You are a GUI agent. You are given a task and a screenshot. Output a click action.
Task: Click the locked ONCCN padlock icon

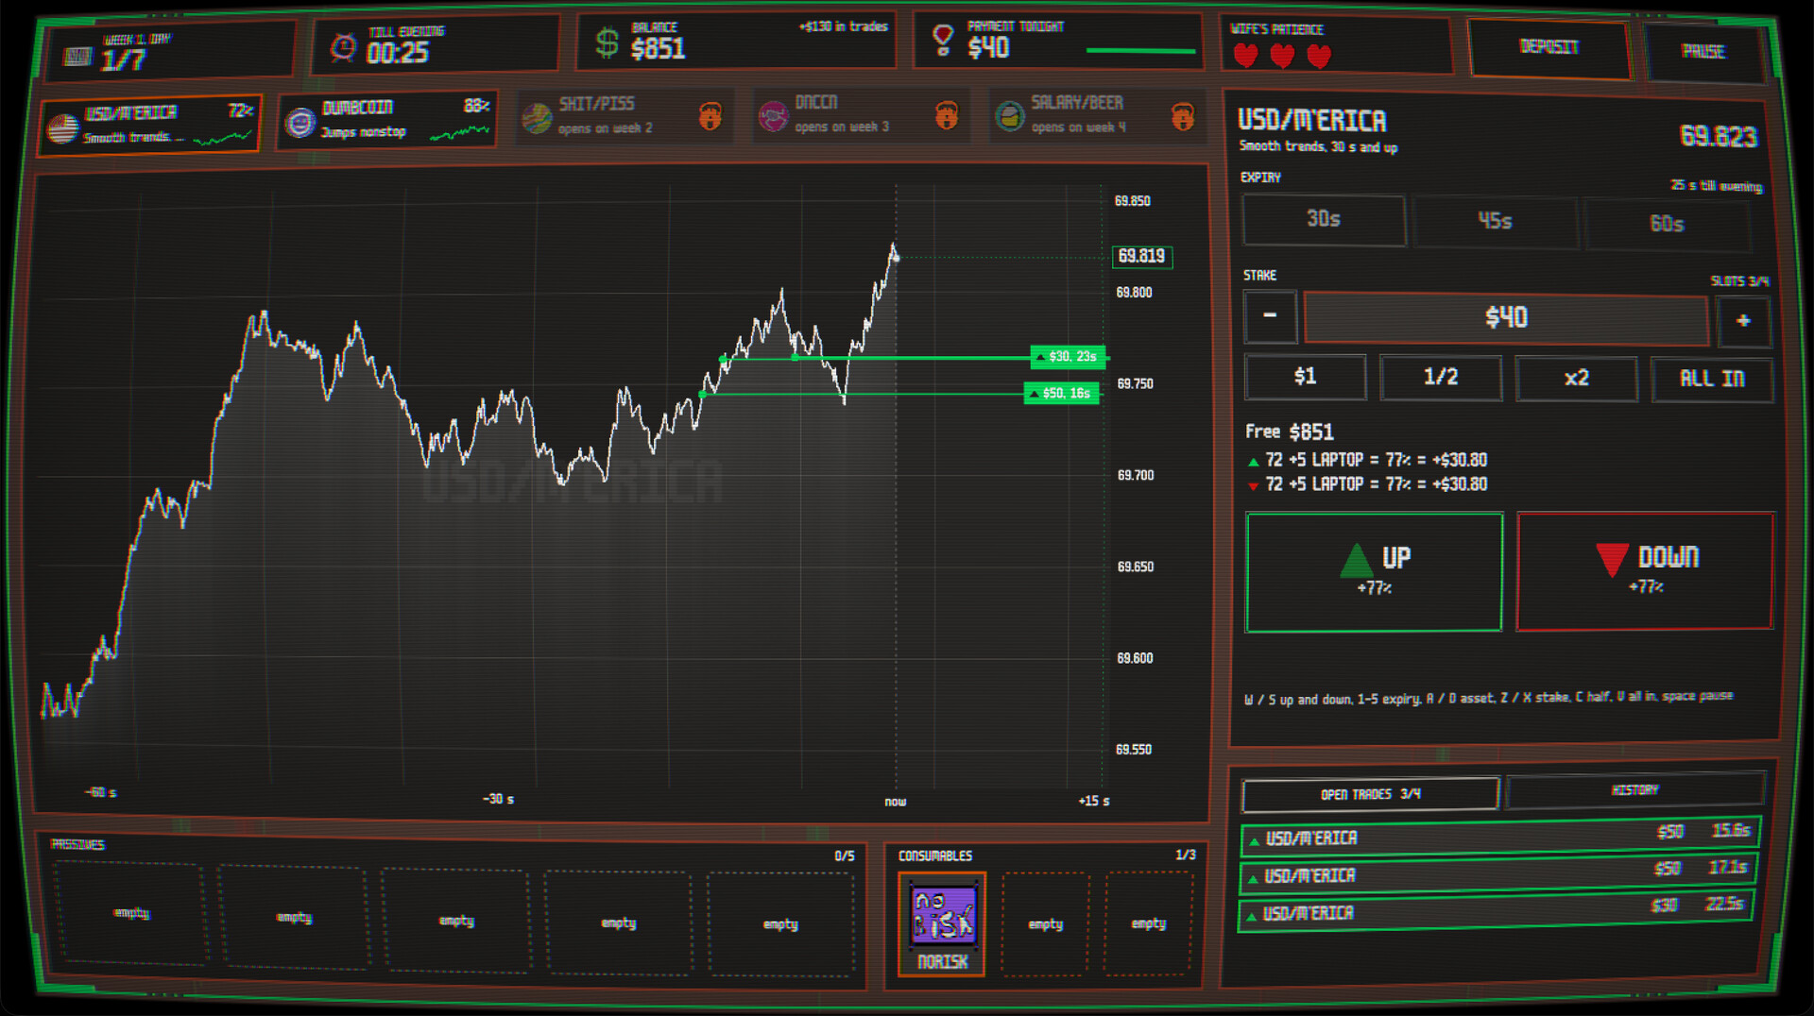tap(947, 115)
